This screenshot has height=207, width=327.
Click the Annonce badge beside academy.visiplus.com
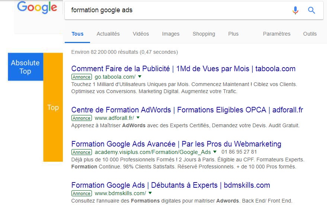tap(81, 152)
